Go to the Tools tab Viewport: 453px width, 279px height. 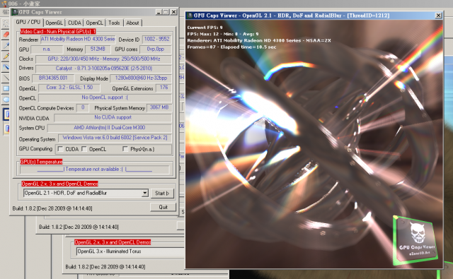click(x=114, y=23)
